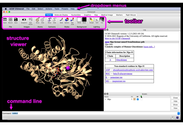Close the Models panel with x icon

pos(105,94)
